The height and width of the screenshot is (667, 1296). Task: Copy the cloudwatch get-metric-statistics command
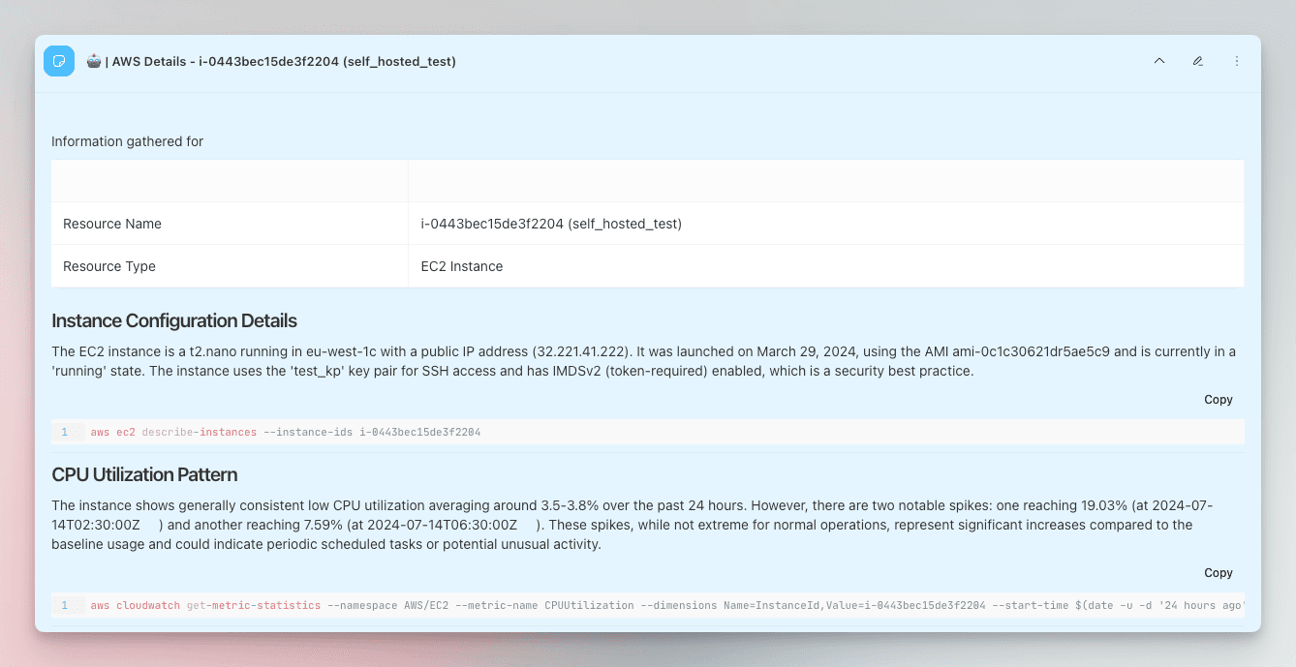click(x=1219, y=573)
